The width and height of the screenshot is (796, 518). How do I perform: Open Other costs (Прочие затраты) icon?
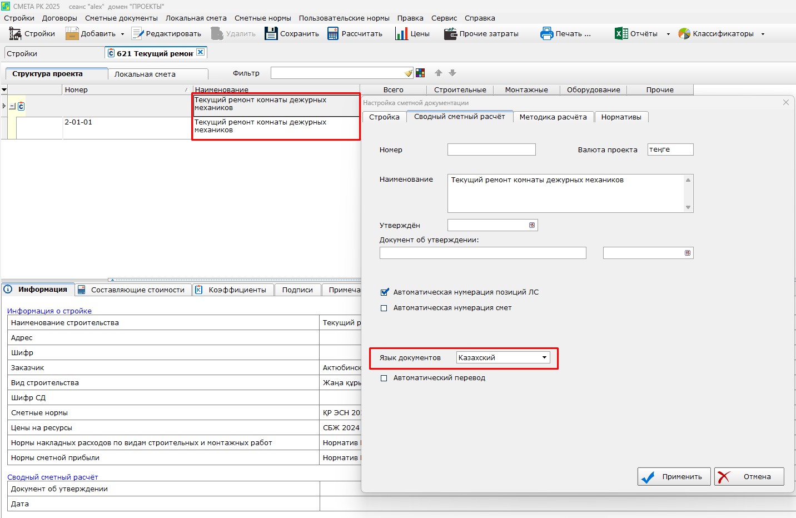pyautogui.click(x=450, y=34)
